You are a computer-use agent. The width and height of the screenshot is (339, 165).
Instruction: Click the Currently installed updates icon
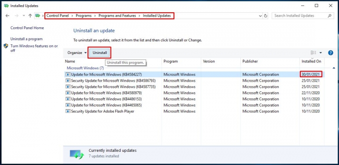pos(77,154)
